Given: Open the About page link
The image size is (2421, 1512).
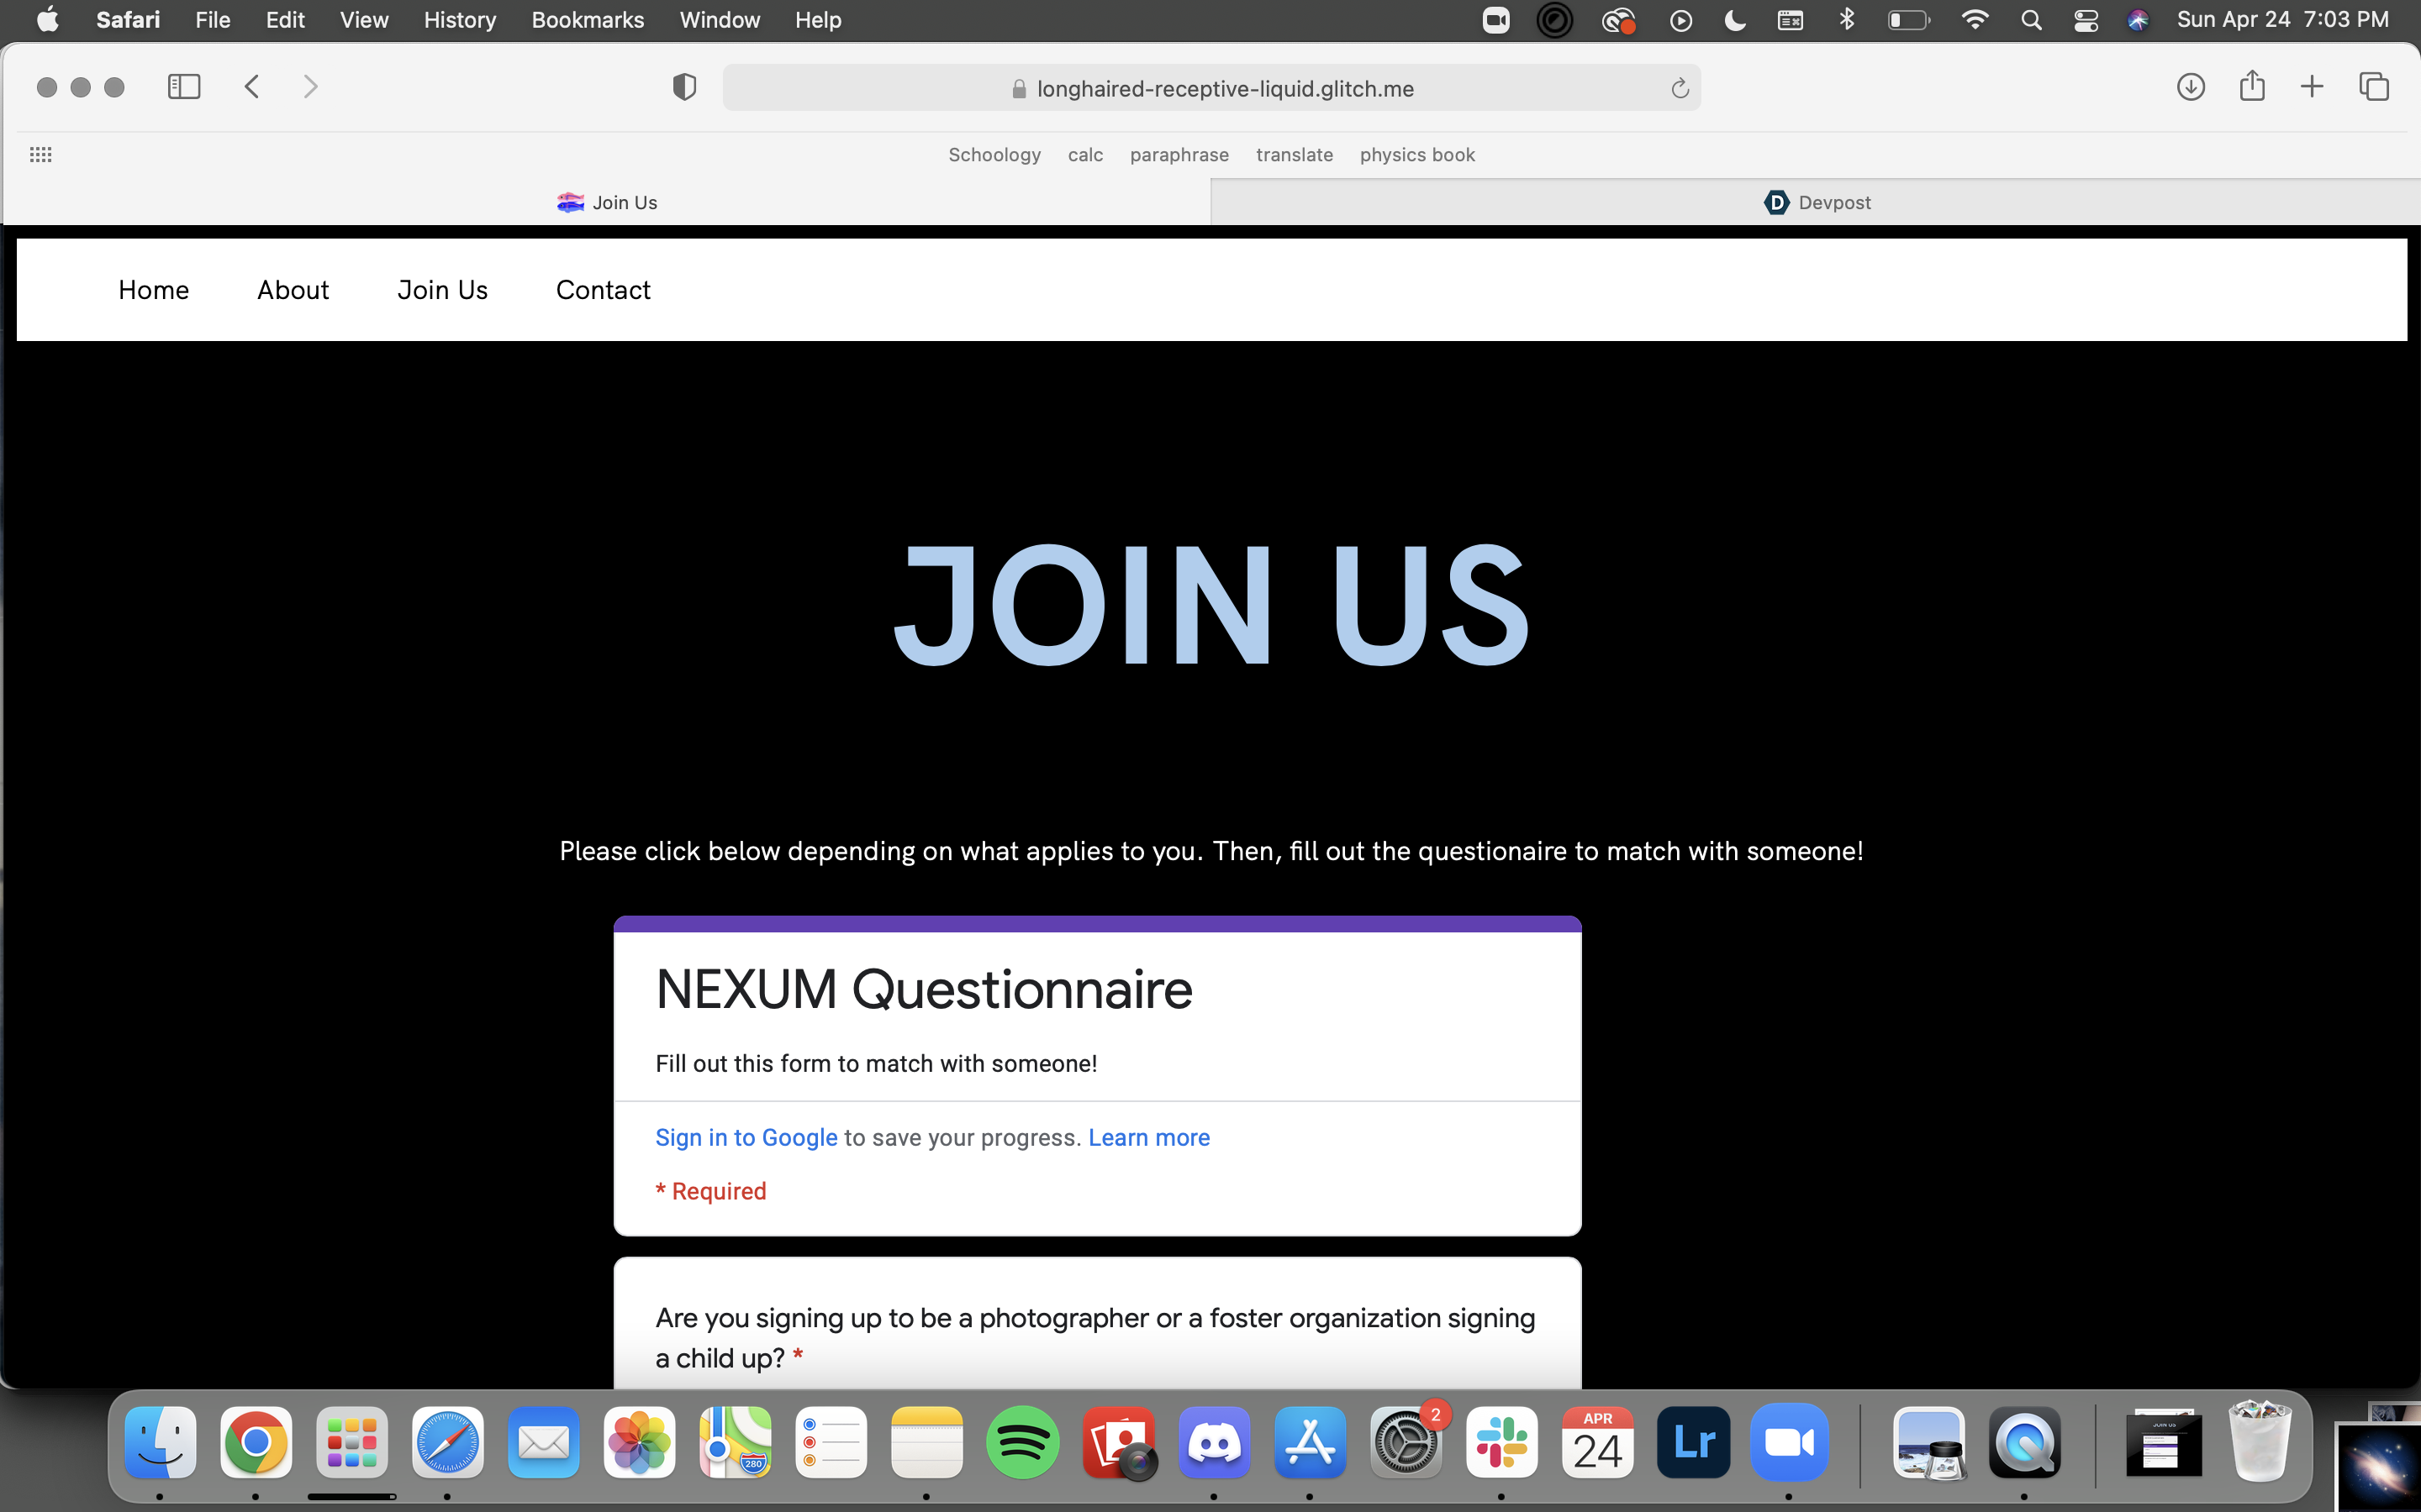Looking at the screenshot, I should click(293, 290).
